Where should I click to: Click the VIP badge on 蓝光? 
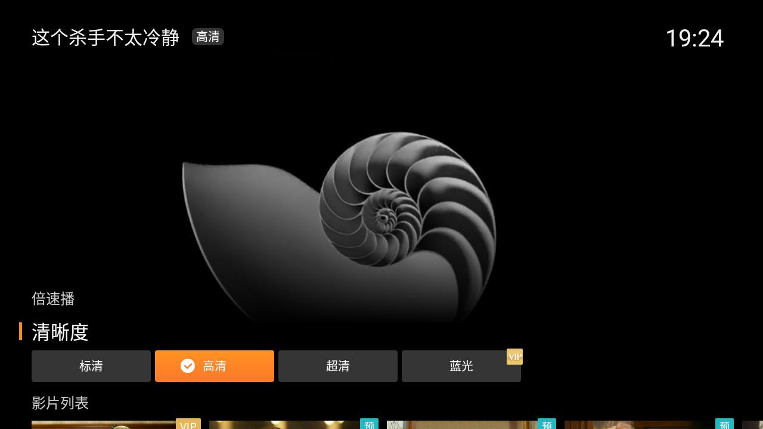click(514, 356)
